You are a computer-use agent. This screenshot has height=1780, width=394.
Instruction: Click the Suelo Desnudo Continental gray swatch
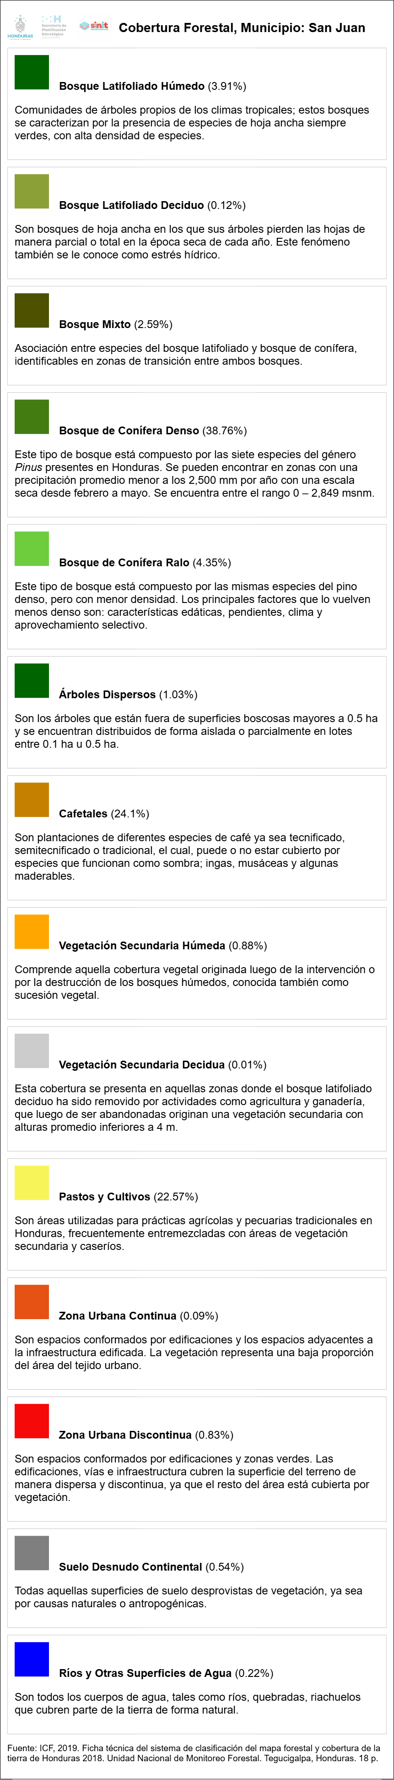click(x=32, y=1553)
